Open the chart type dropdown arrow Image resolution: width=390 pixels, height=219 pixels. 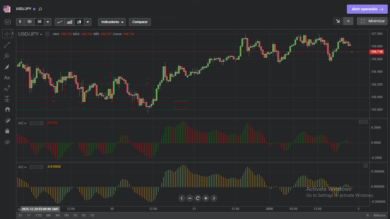click(x=88, y=22)
